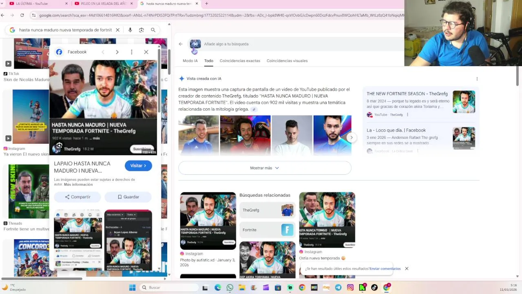The width and height of the screenshot is (522, 294).
Task: Open TikTok from the taskbar
Action: tap(374, 287)
